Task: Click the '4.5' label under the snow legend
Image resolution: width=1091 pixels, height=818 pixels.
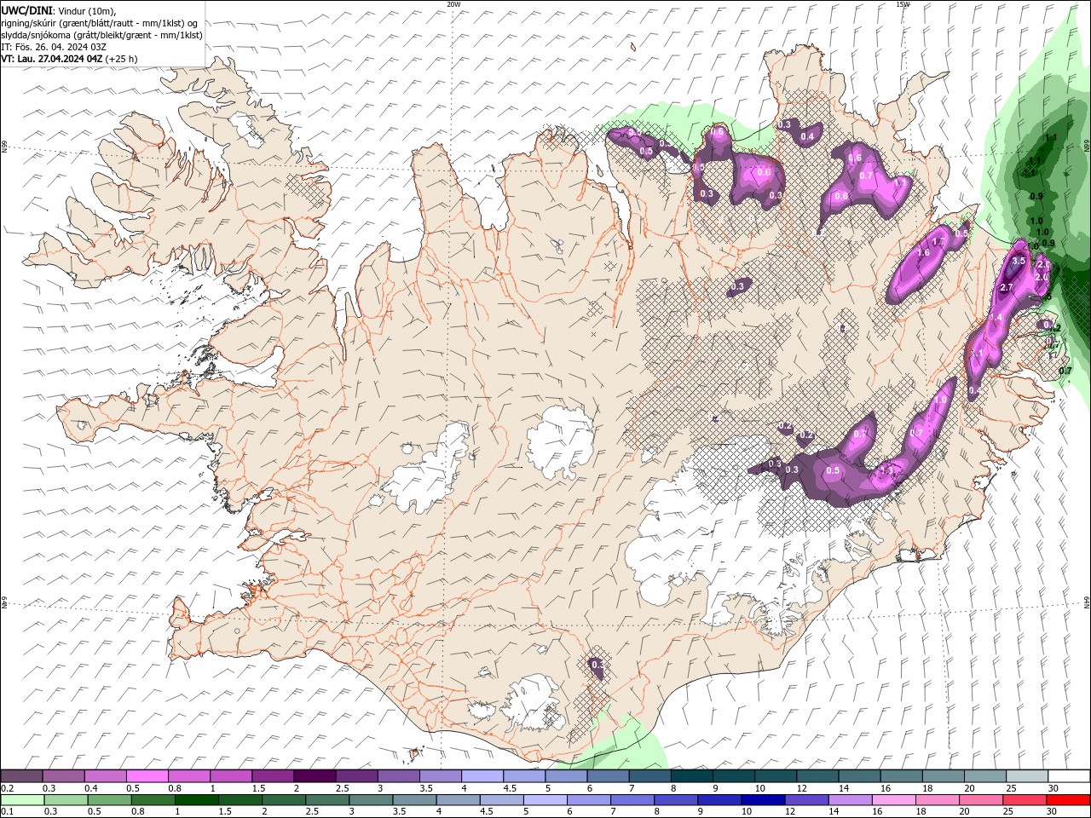Action: point(510,789)
